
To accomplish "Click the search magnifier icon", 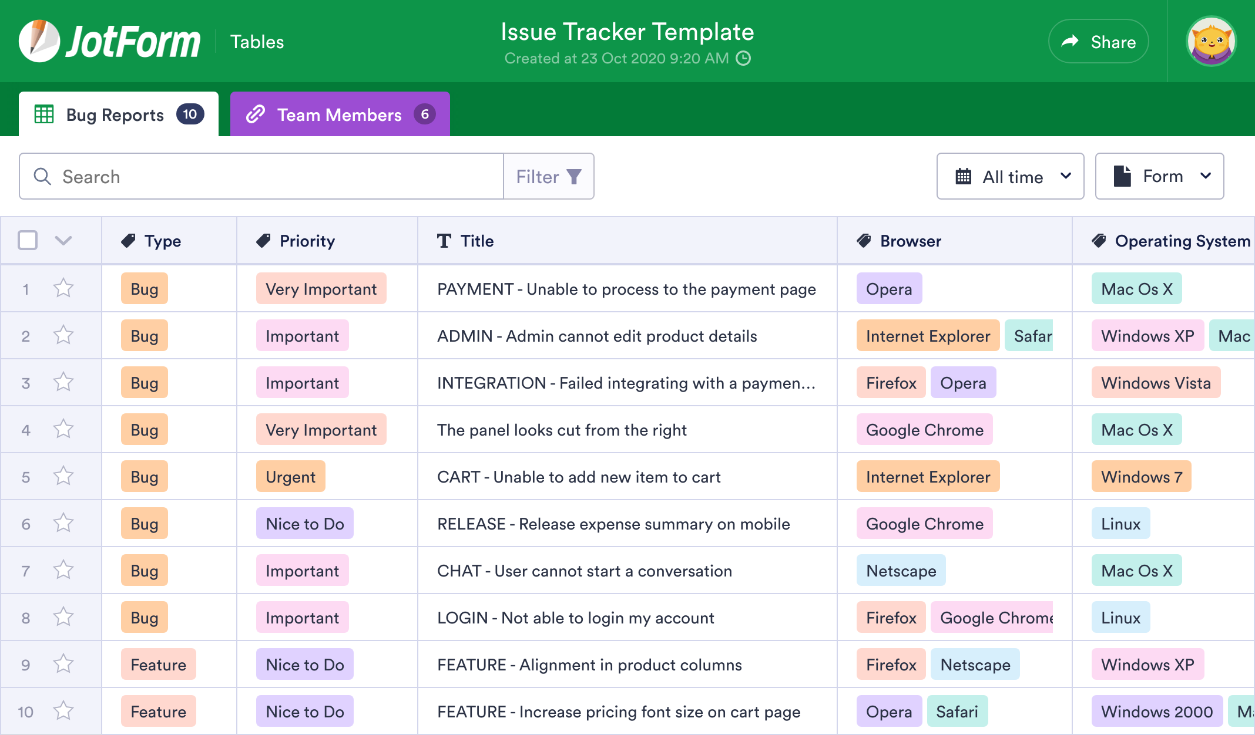I will [42, 176].
